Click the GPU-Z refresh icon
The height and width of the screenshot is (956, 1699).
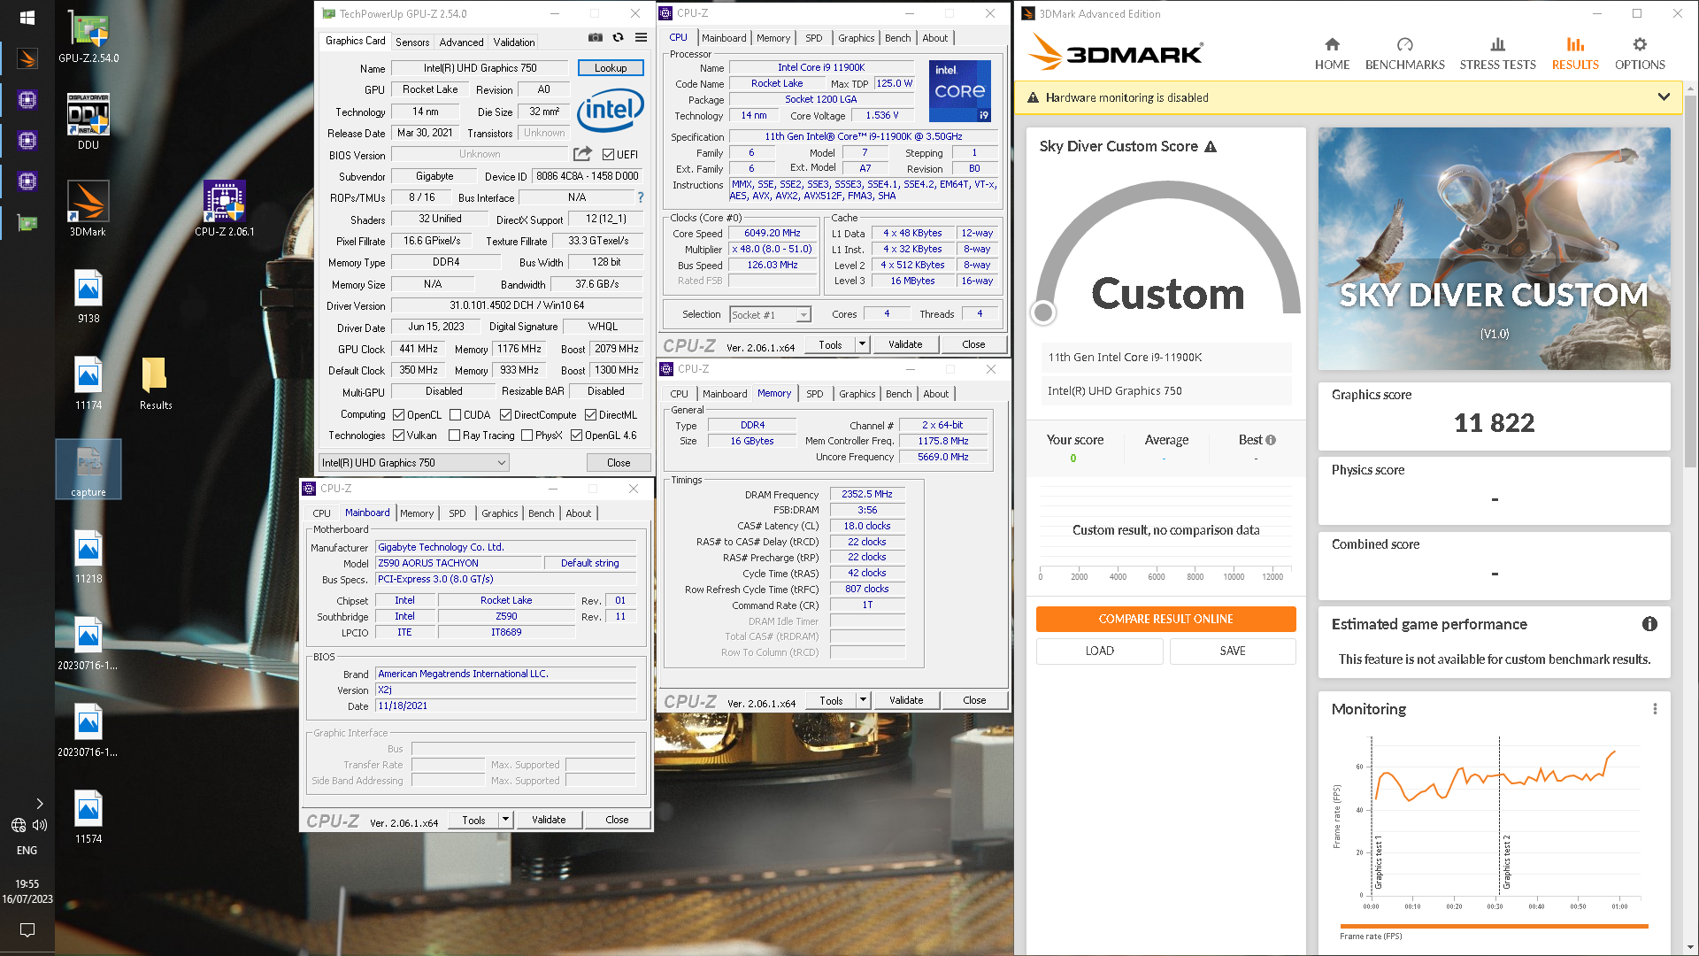618,37
